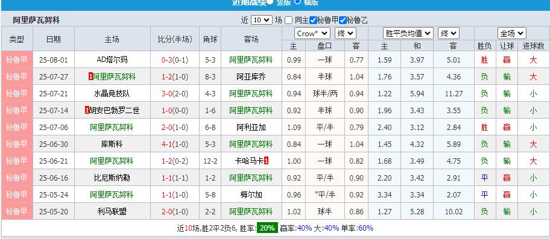Click the 比分(半场) column header
550x239 pixels.
[175, 39]
